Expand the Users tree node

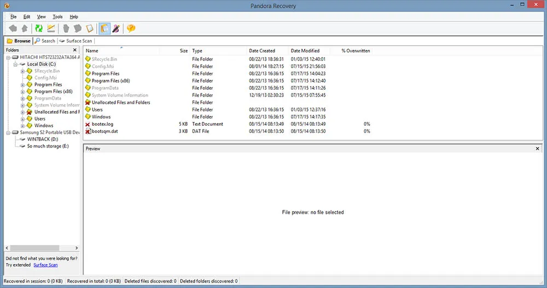pos(22,119)
